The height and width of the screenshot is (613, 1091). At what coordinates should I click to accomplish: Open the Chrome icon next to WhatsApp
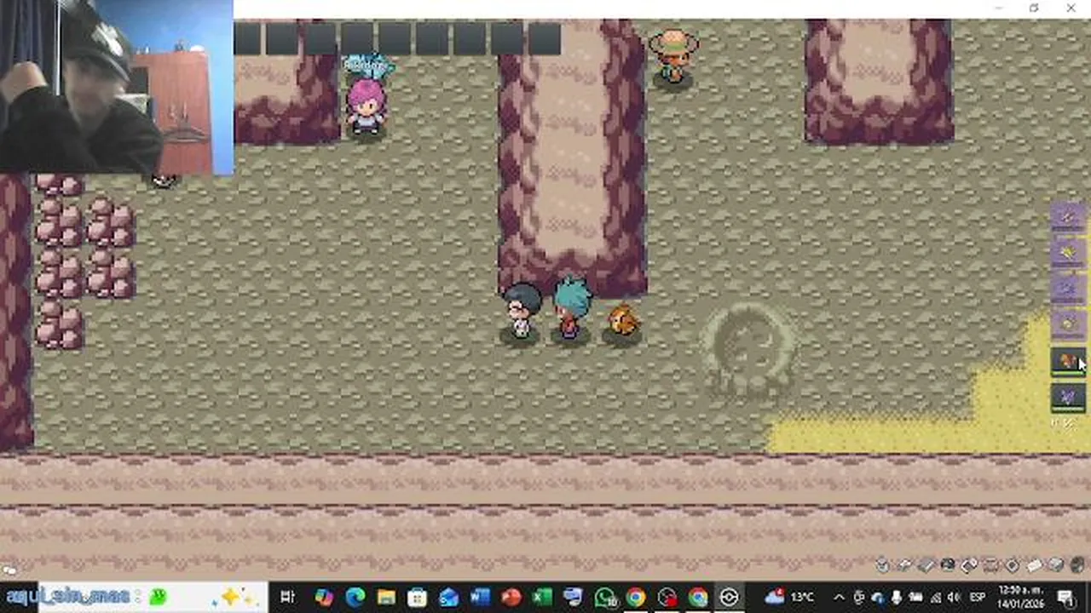point(636,597)
